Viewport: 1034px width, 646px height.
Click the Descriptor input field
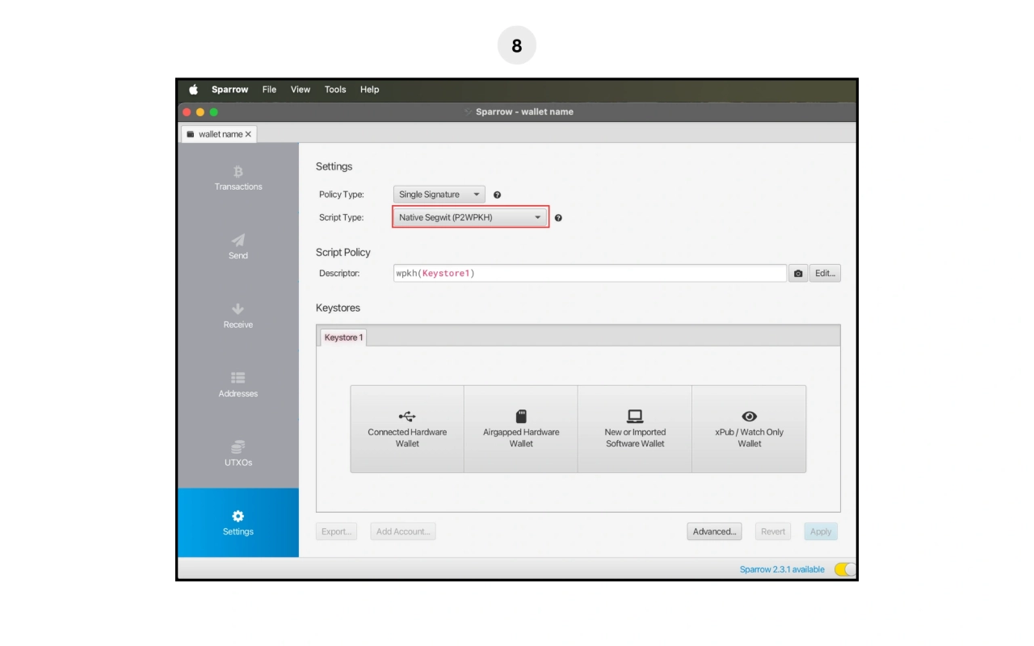590,274
